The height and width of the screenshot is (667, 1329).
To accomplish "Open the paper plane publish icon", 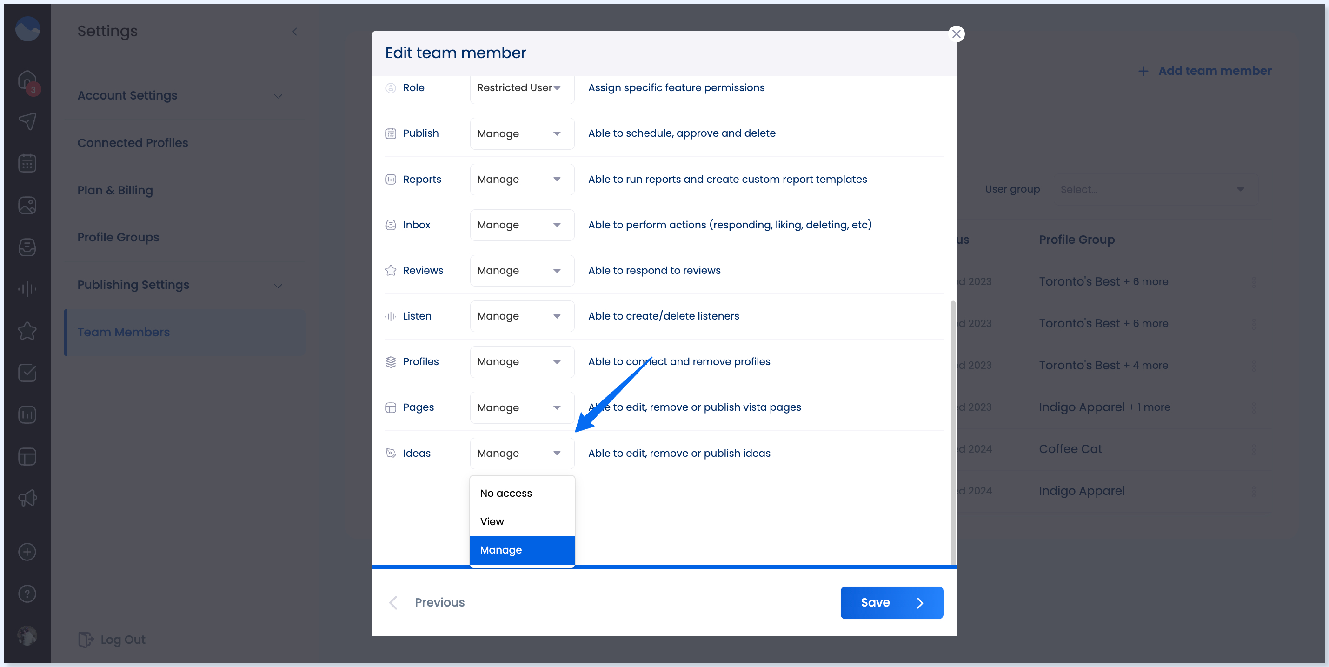I will [27, 122].
